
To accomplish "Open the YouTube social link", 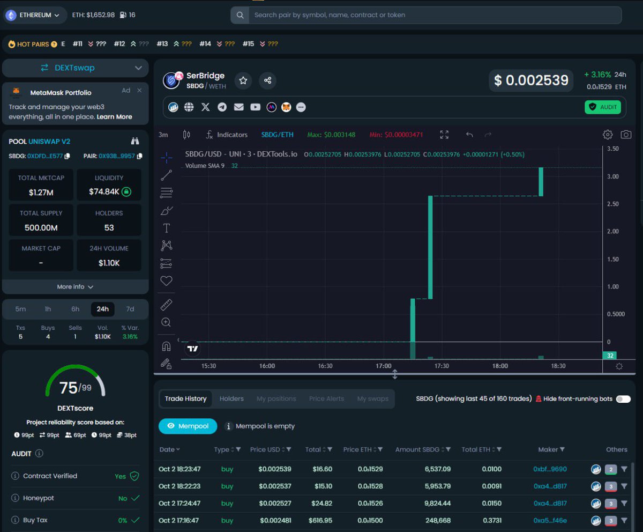I will (x=255, y=107).
